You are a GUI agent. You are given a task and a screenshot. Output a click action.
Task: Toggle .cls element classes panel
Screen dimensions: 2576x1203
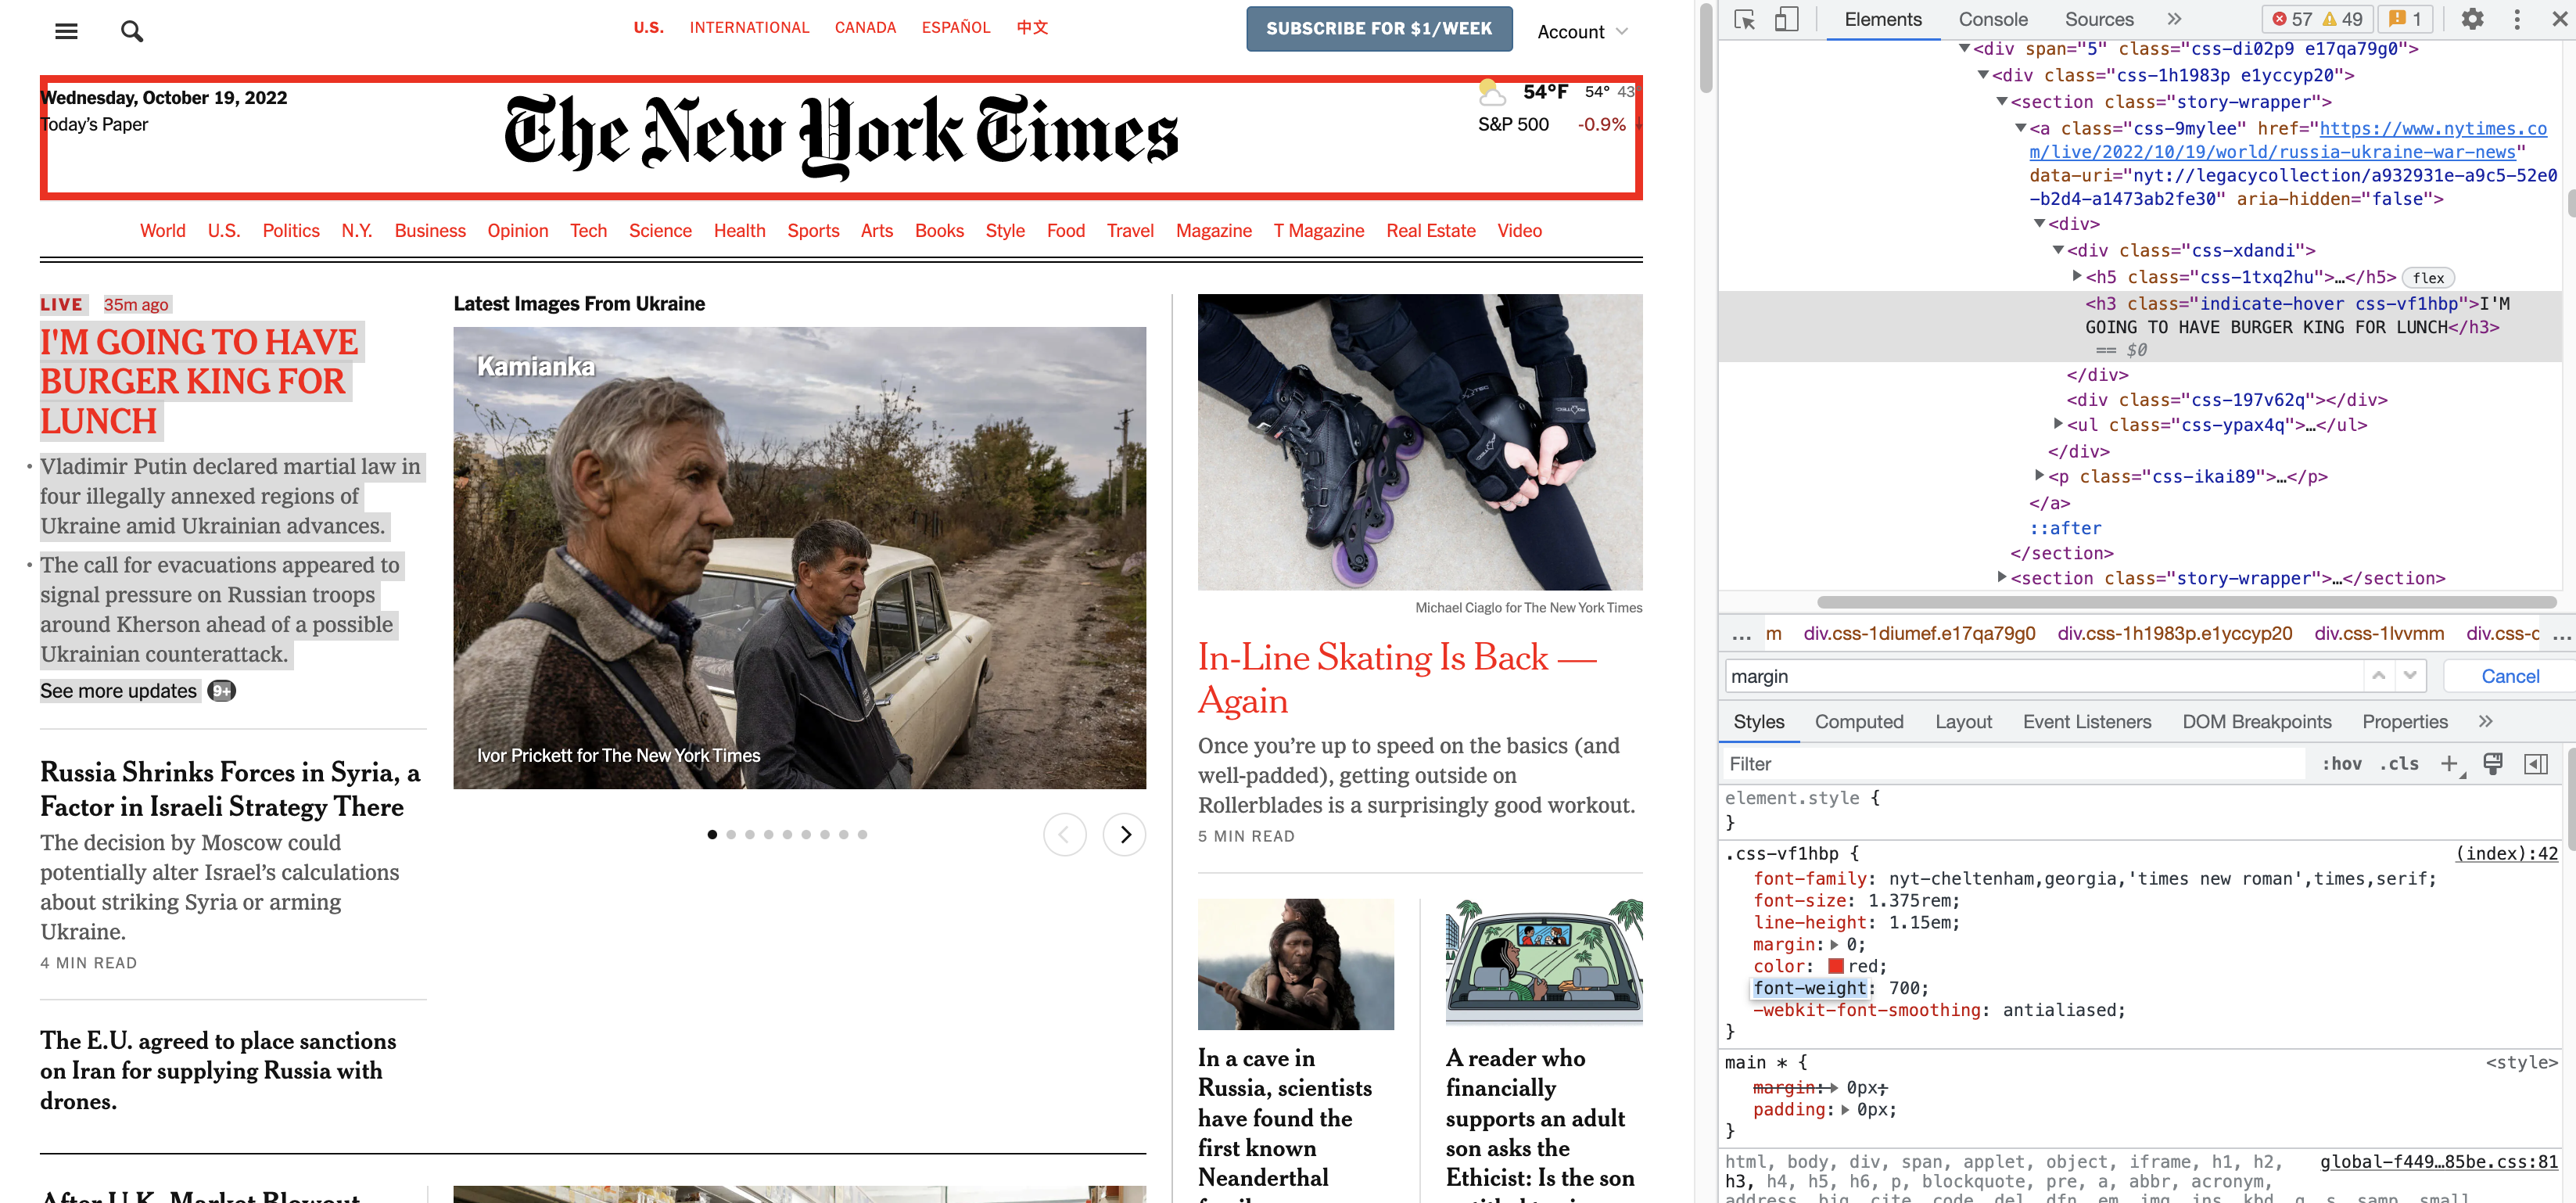(2399, 764)
